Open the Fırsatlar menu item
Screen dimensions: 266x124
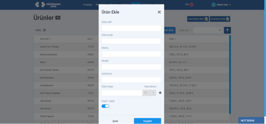tap(87, 4)
